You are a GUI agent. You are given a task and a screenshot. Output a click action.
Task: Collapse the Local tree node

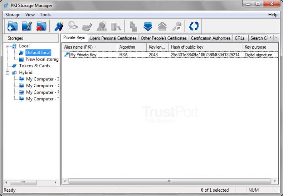click(x=8, y=46)
